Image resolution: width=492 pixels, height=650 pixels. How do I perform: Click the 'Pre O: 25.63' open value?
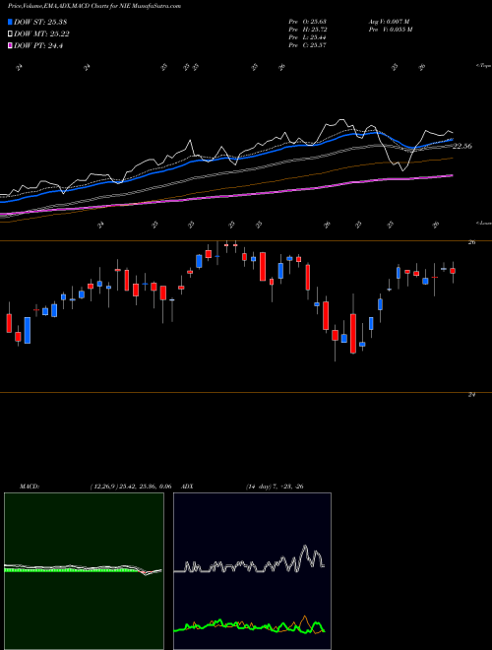click(309, 21)
